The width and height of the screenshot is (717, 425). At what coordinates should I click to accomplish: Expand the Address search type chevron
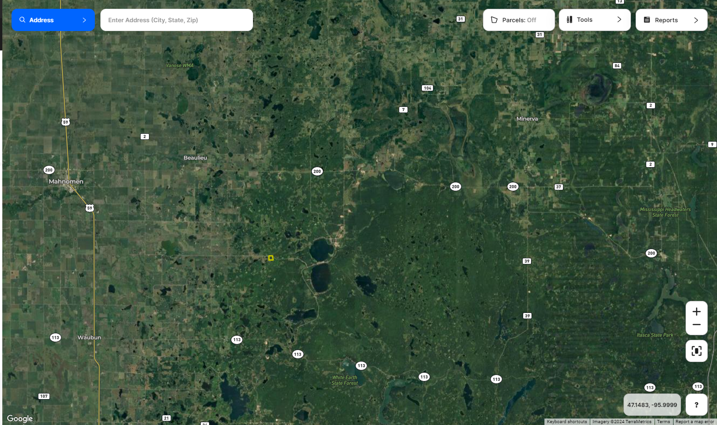coord(84,20)
